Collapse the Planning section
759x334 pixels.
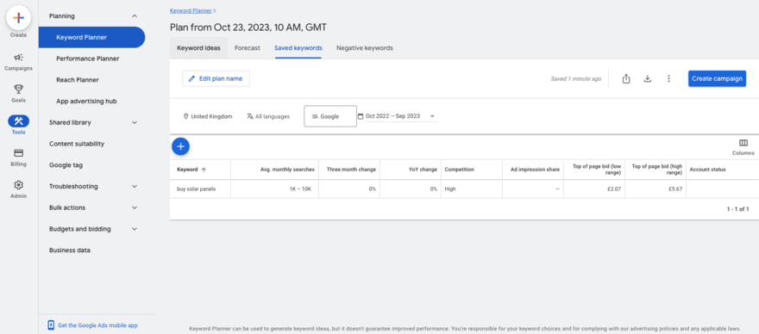tap(135, 16)
